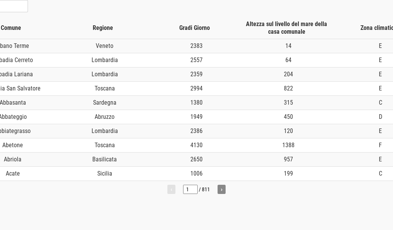Select the Abbasanta row

pyautogui.click(x=13, y=102)
